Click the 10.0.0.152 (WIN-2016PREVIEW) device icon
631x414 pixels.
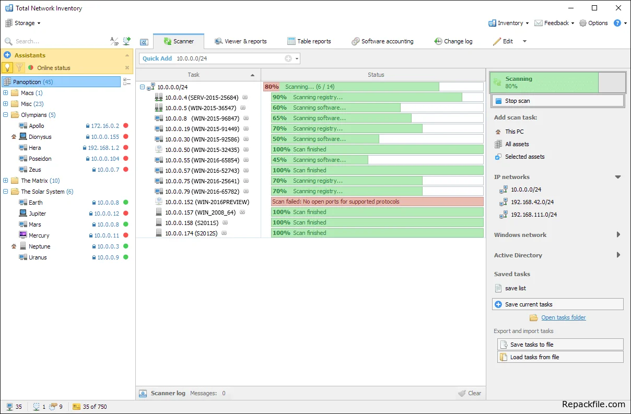(x=159, y=202)
